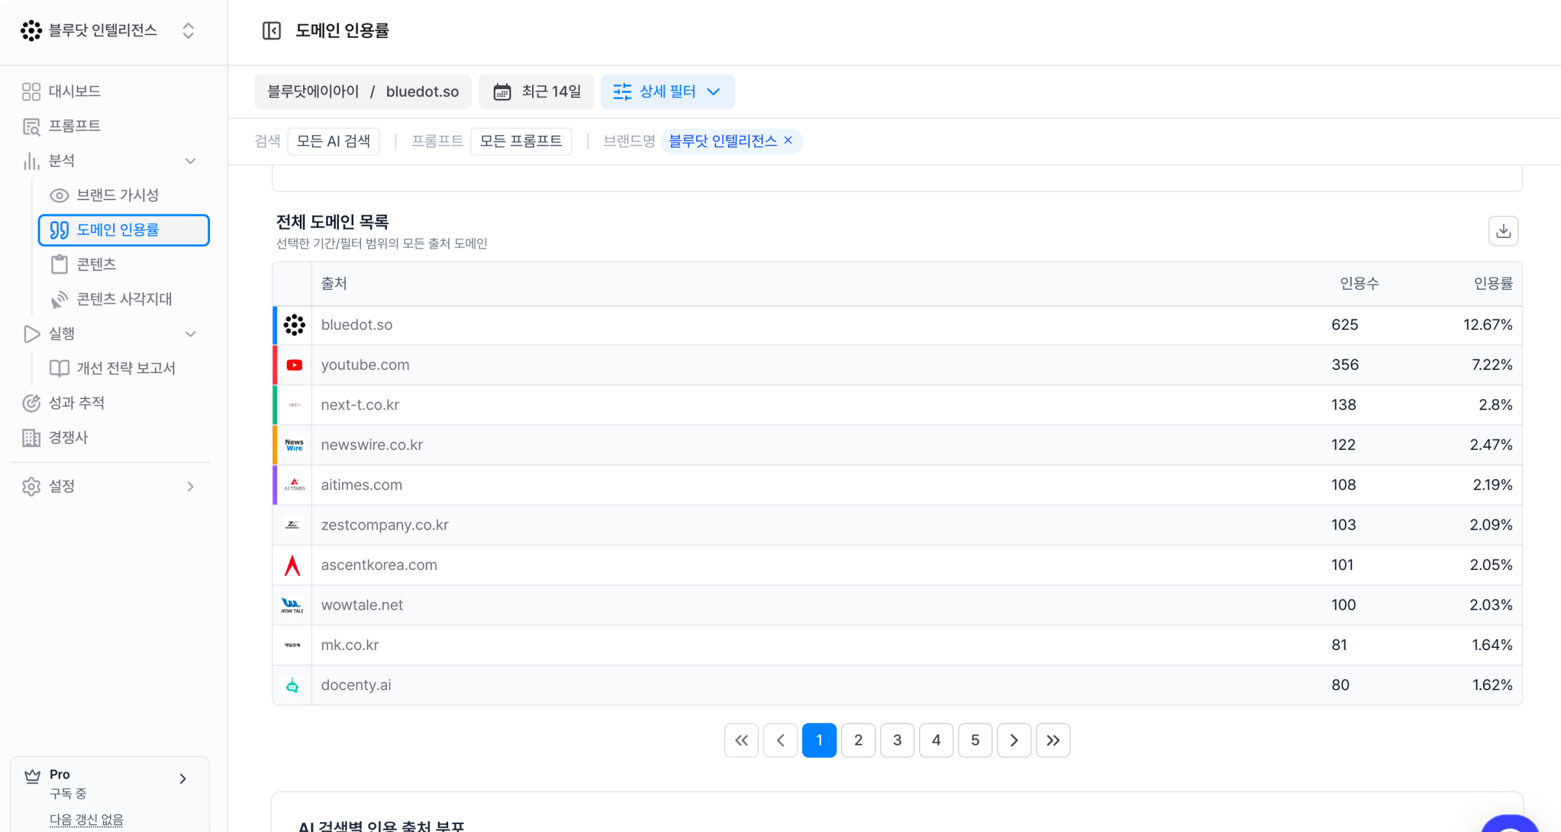Open the 모든 프롬프트 filter dropdown

click(x=521, y=141)
